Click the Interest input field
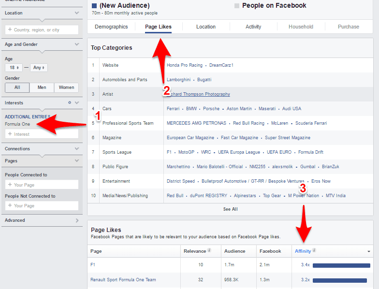The height and width of the screenshot is (289, 379). tap(42, 134)
